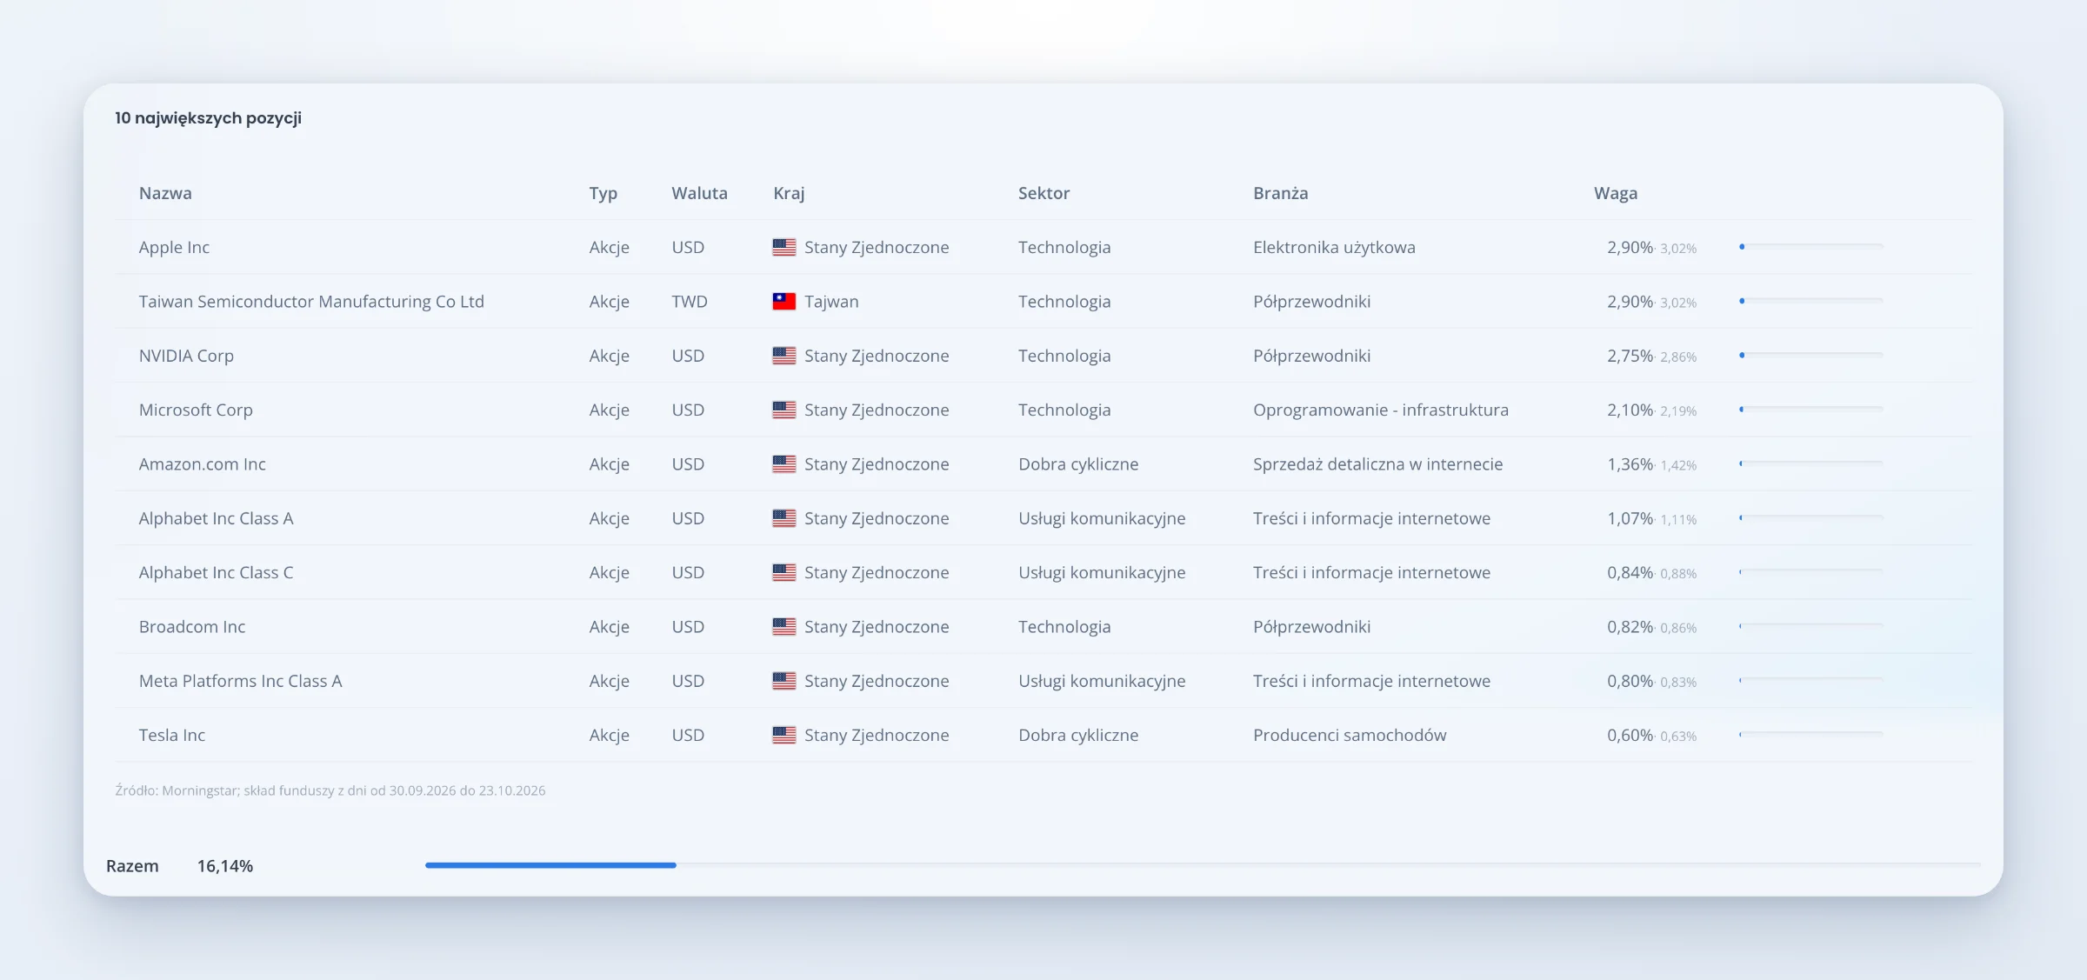
Task: Open the Taiwan Semiconductor Manufacturing Co Ltd entry
Action: [x=311, y=302]
